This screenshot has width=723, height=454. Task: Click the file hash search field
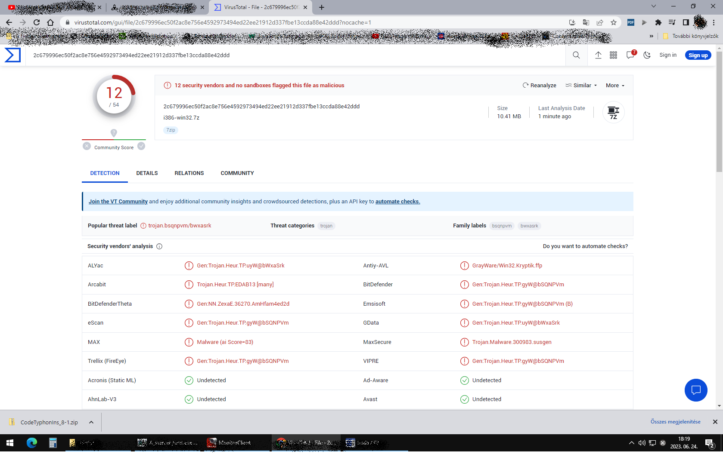[x=295, y=55]
